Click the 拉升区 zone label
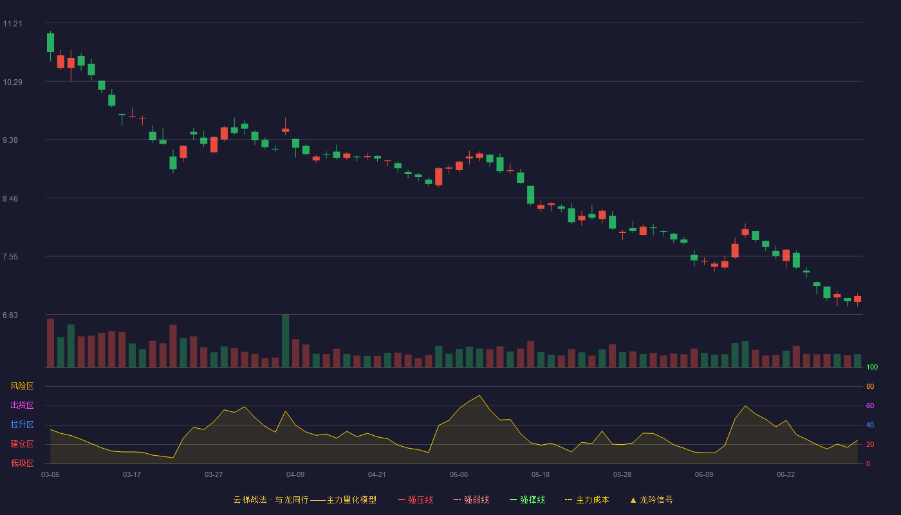This screenshot has height=515, width=901. [22, 425]
